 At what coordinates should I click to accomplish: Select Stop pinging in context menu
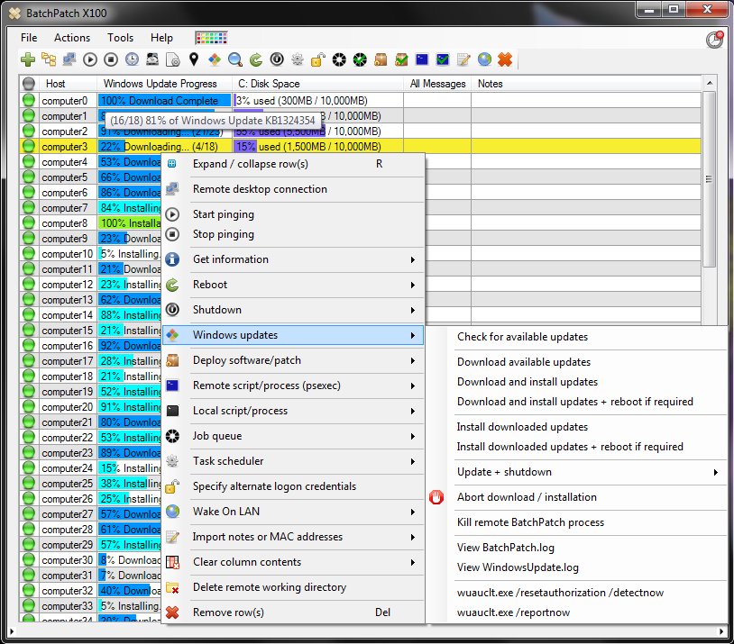[293, 234]
